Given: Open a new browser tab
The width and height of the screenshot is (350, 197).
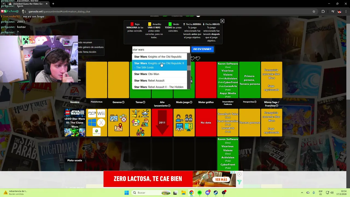Looking at the screenshot, I should pos(53,4).
